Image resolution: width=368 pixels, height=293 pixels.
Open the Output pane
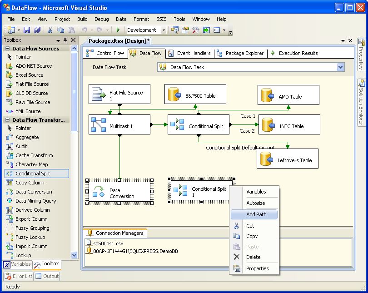47,276
